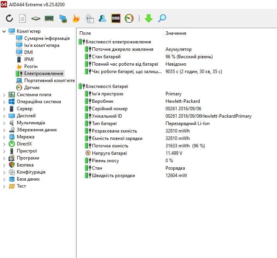277x258 pixels.
Task: Click the magnifier search icon
Action: (162, 18)
